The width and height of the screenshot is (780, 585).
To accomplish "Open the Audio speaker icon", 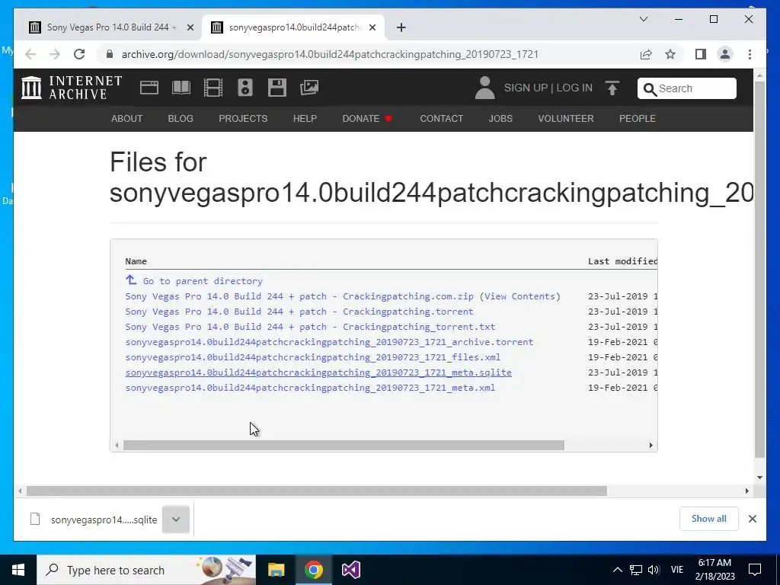I will (245, 88).
